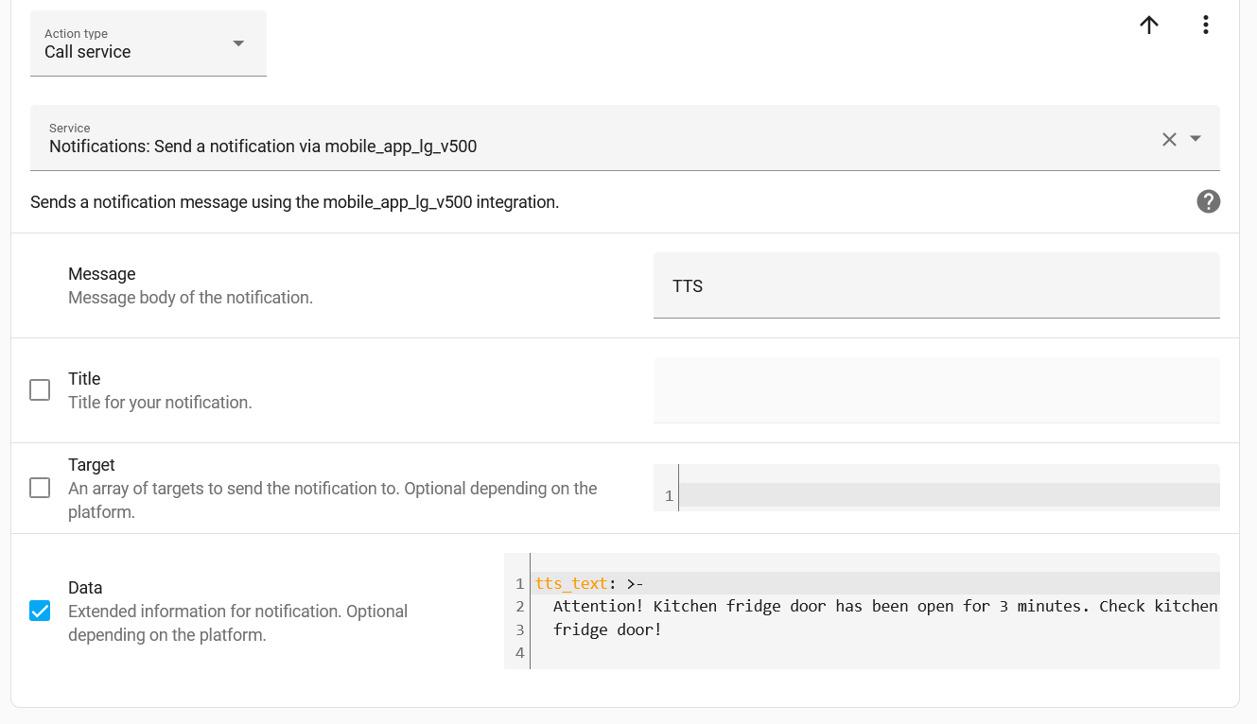Enable the Title checkbox
Image resolution: width=1257 pixels, height=724 pixels.
click(x=40, y=390)
